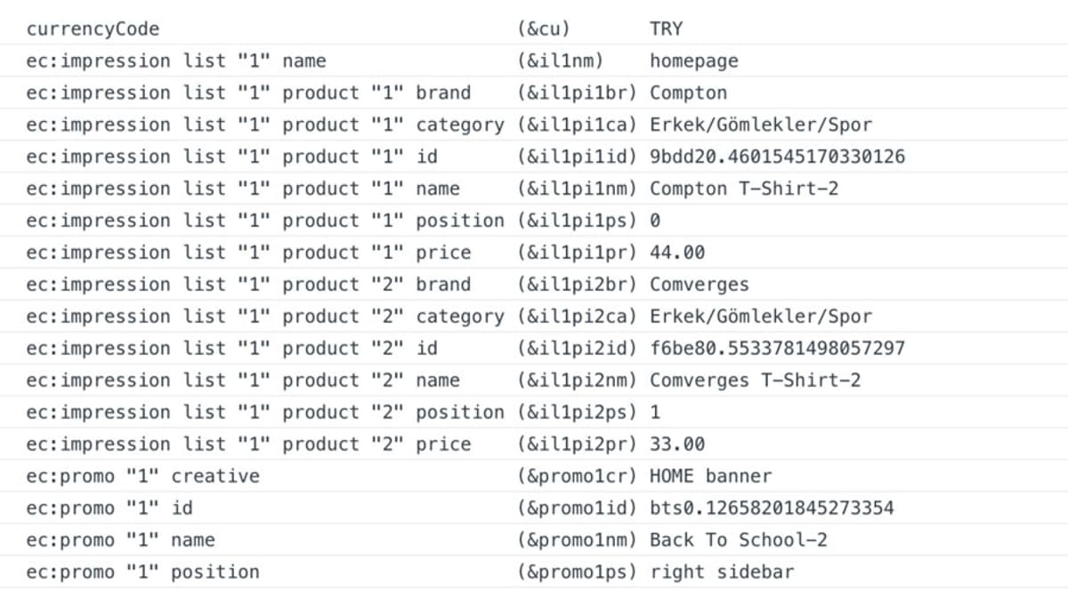
Task: Select the Compton T-Shirt-2 name value
Action: pos(744,189)
